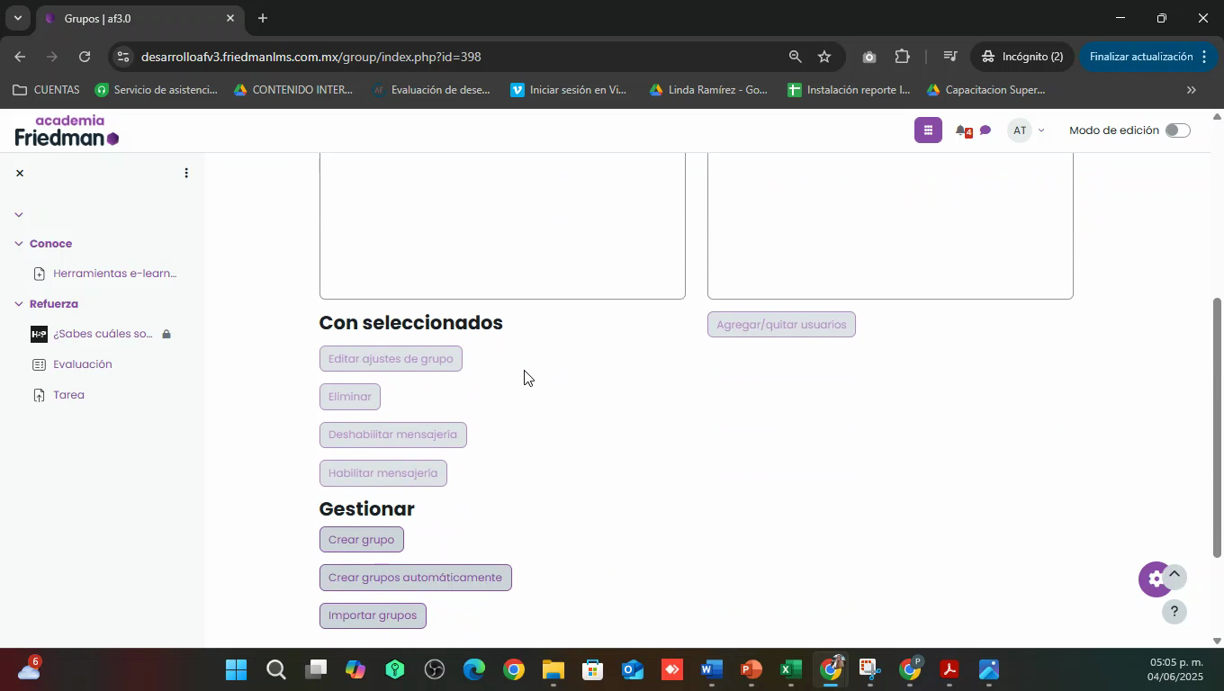The width and height of the screenshot is (1224, 691).
Task: Click the site information icon in address bar
Action: pos(123,57)
